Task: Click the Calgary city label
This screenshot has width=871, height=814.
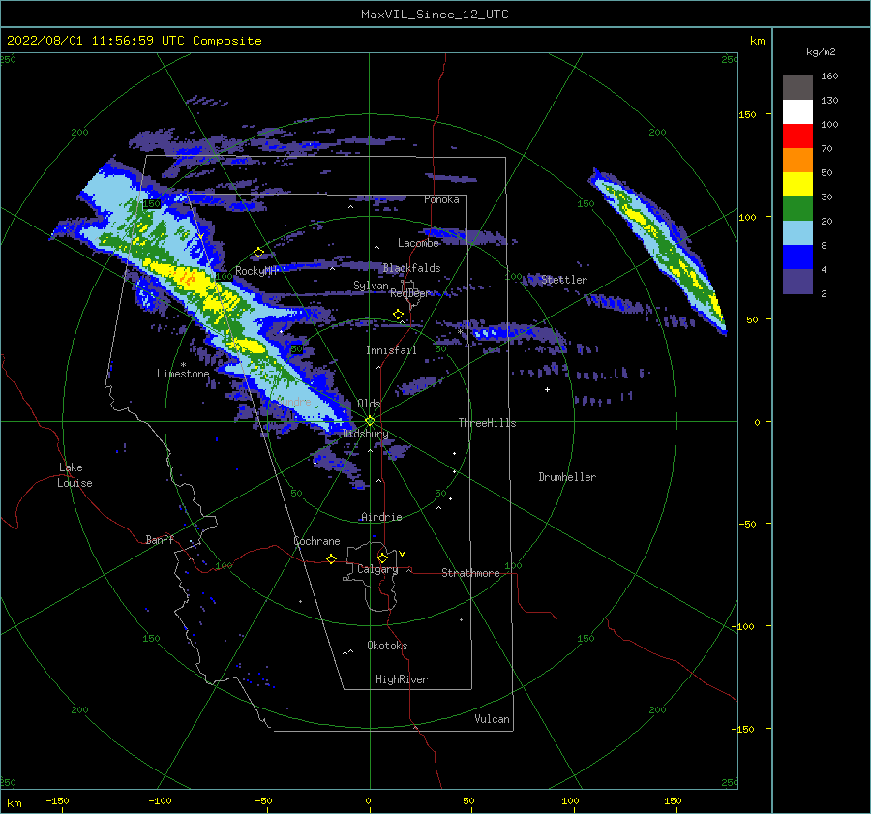Action: tap(377, 569)
